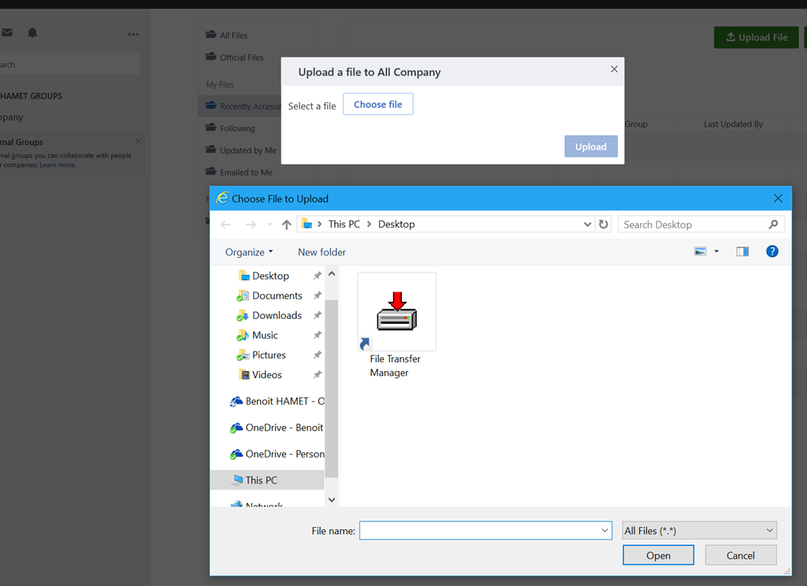This screenshot has height=586, width=807.
Task: Open the mail envelope icon
Action: point(7,33)
